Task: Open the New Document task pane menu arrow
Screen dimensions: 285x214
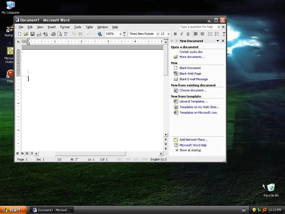Action: click(x=218, y=41)
